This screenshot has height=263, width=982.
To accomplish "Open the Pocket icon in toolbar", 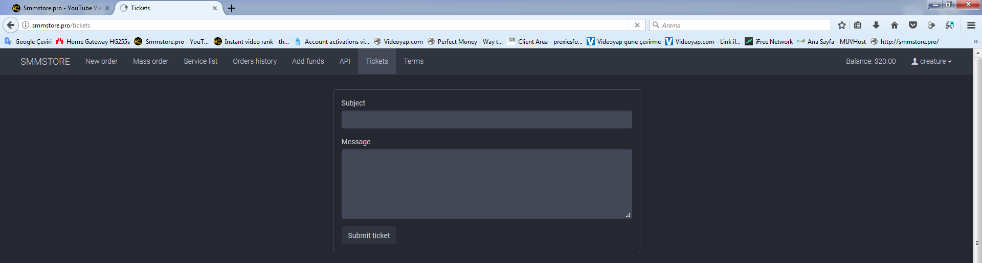I will (x=913, y=25).
